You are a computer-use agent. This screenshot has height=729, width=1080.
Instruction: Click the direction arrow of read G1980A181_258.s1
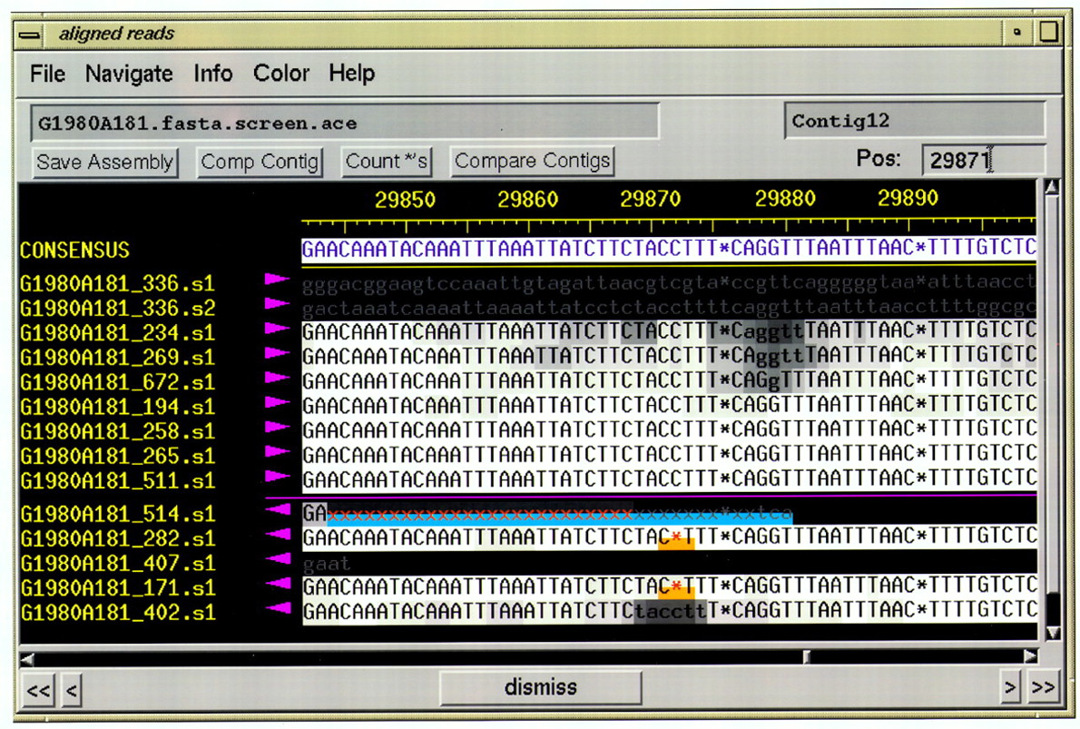[x=278, y=427]
